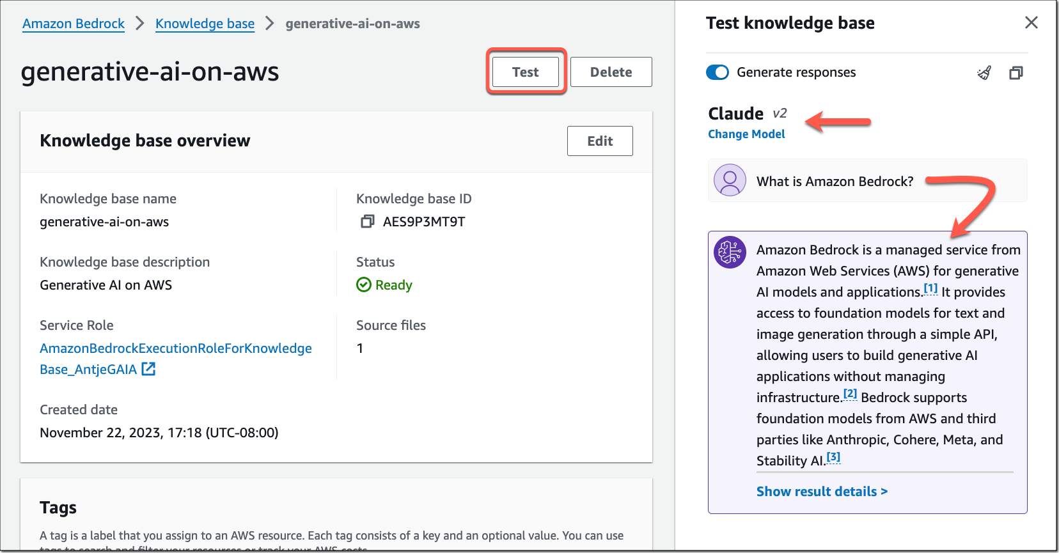This screenshot has width=1059, height=553.
Task: Open the AmazonBedrockExecutionRoleForKnowledgeBase_AntjeGAIA role link
Action: click(176, 359)
